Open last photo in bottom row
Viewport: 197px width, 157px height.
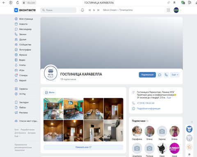click(114, 130)
